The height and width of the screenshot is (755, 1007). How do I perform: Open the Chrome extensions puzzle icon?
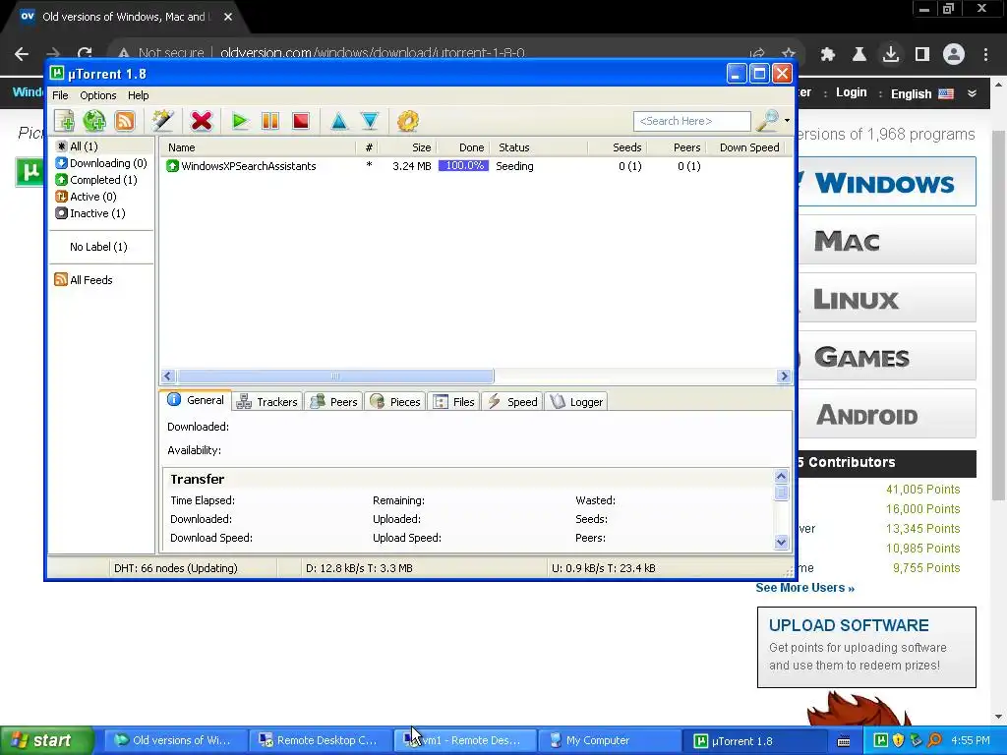(x=828, y=54)
